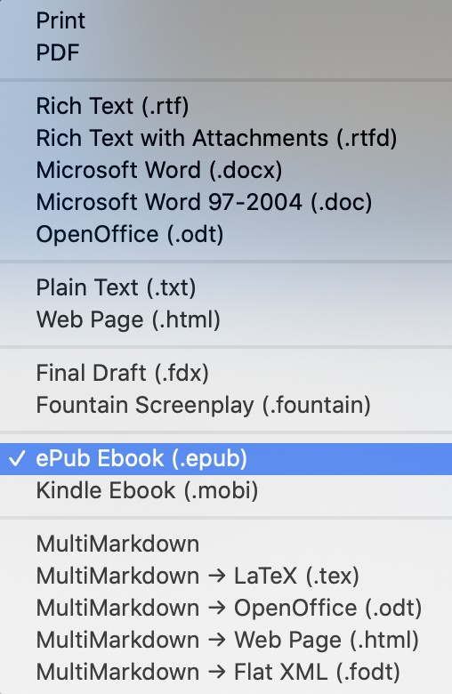The image size is (452, 694).
Task: Select Microsoft Word (.docx) format
Action: pyautogui.click(x=226, y=170)
